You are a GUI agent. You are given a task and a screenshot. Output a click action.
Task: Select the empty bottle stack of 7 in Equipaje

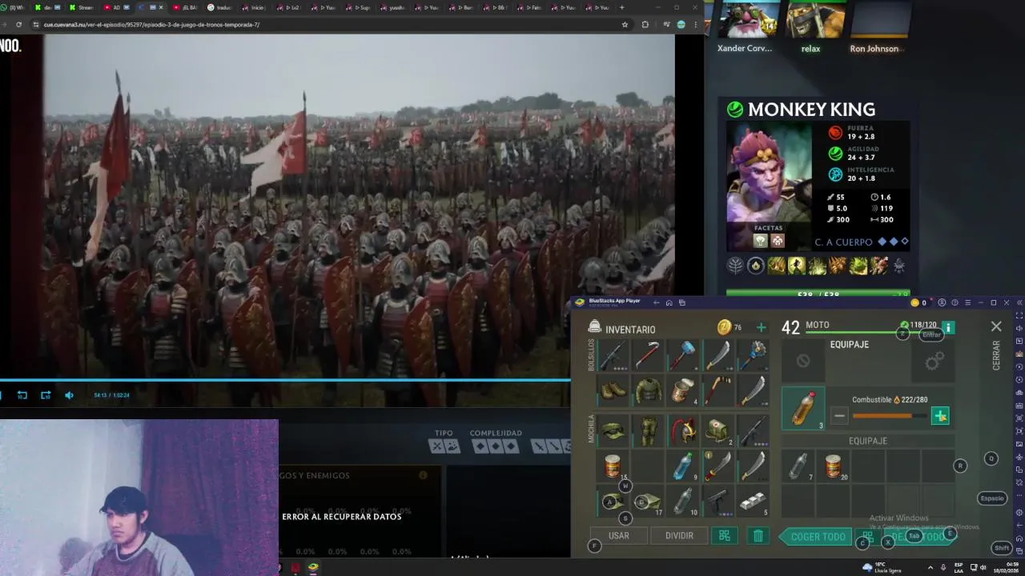tap(798, 466)
